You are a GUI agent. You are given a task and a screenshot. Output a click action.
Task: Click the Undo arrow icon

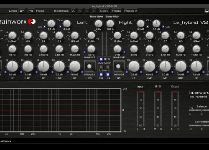pyautogui.click(x=22, y=11)
